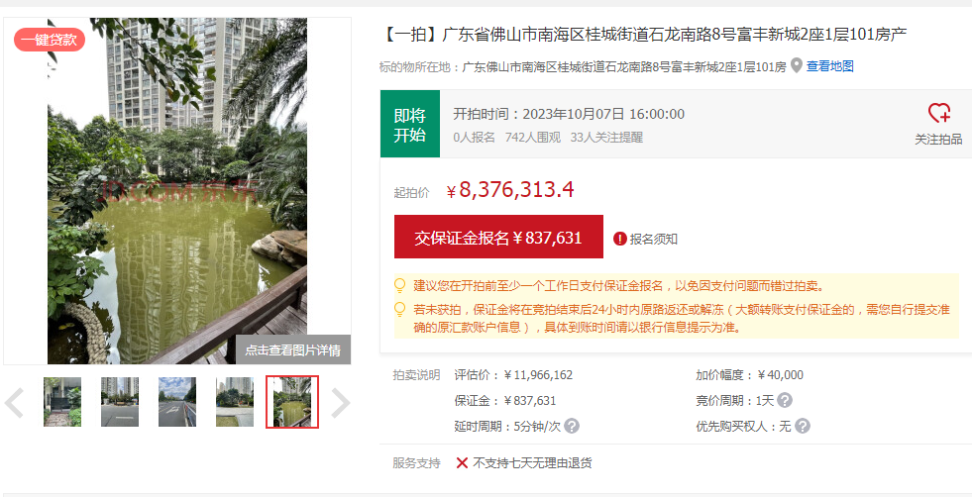Viewport: 972px width, 497px height.
Task: Select the second building plaza thumbnail
Action: 120,402
